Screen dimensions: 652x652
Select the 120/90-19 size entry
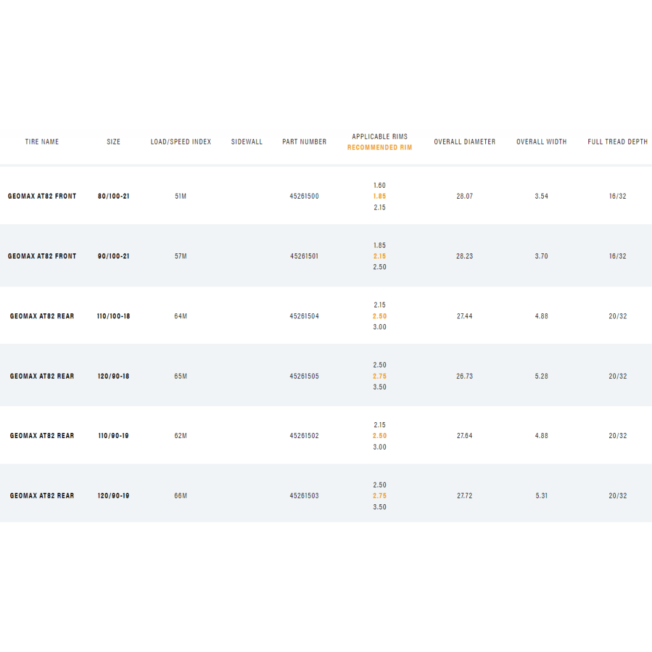point(113,496)
